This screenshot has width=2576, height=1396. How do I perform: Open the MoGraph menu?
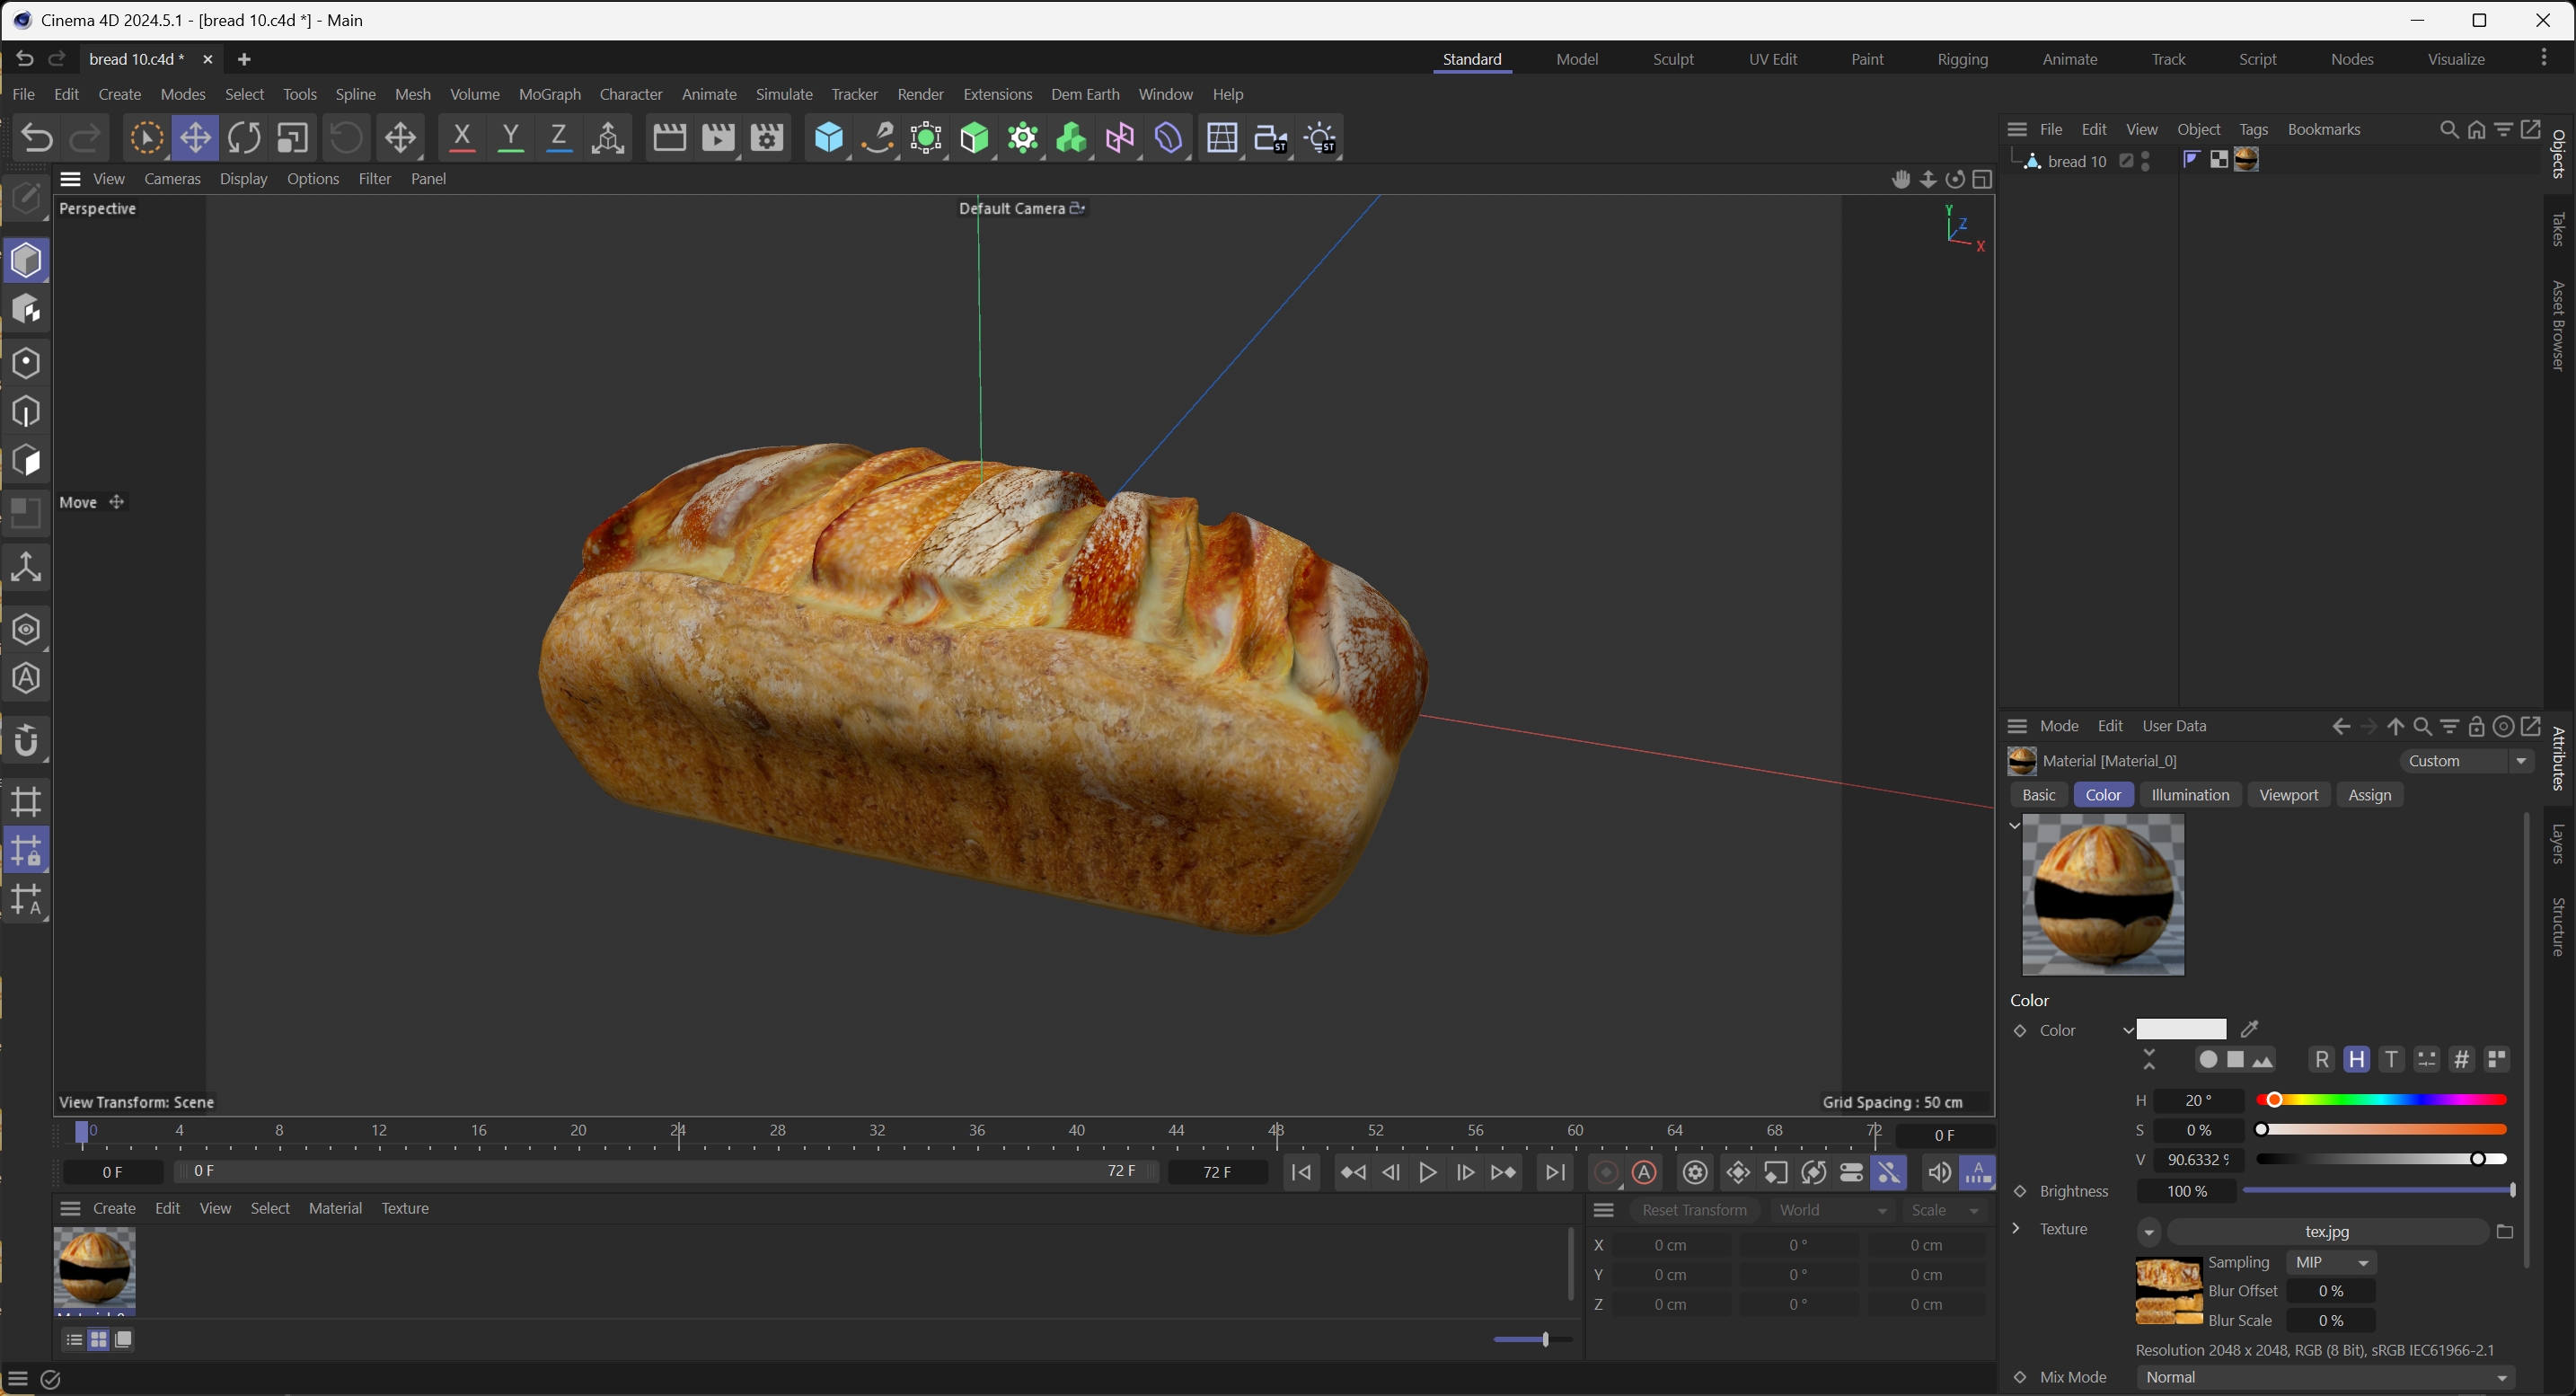pyautogui.click(x=549, y=94)
